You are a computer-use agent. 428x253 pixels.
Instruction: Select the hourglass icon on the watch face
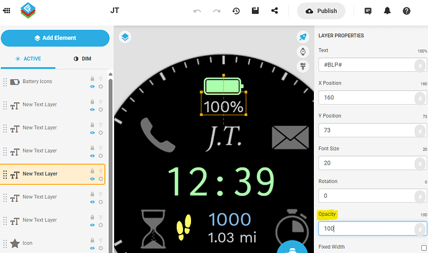[x=153, y=229]
